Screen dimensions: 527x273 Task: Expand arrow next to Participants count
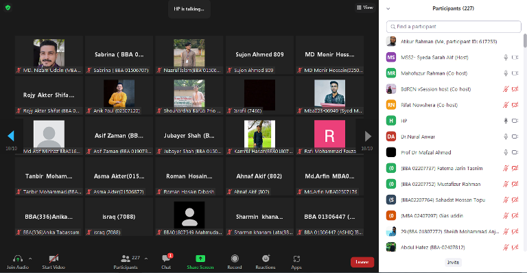(146, 259)
